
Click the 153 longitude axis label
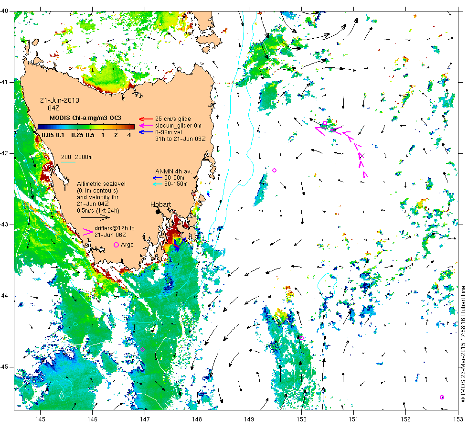click(458, 419)
